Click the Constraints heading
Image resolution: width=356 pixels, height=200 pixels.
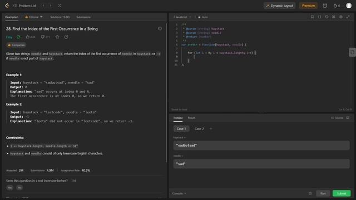(x=15, y=138)
